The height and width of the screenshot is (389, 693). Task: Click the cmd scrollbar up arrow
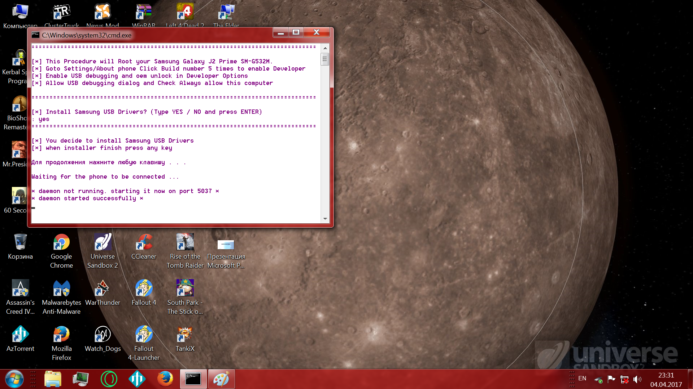(325, 48)
